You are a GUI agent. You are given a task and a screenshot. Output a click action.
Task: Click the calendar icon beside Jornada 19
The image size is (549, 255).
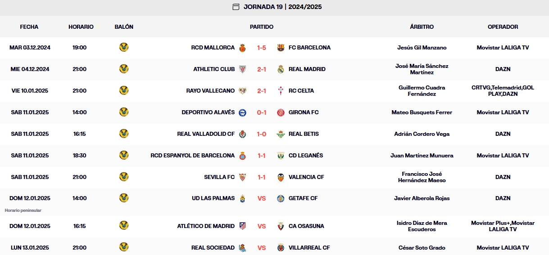coord(236,7)
